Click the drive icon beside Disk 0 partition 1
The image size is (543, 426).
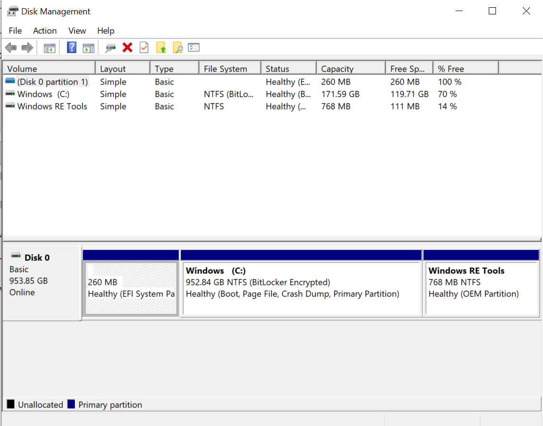10,81
